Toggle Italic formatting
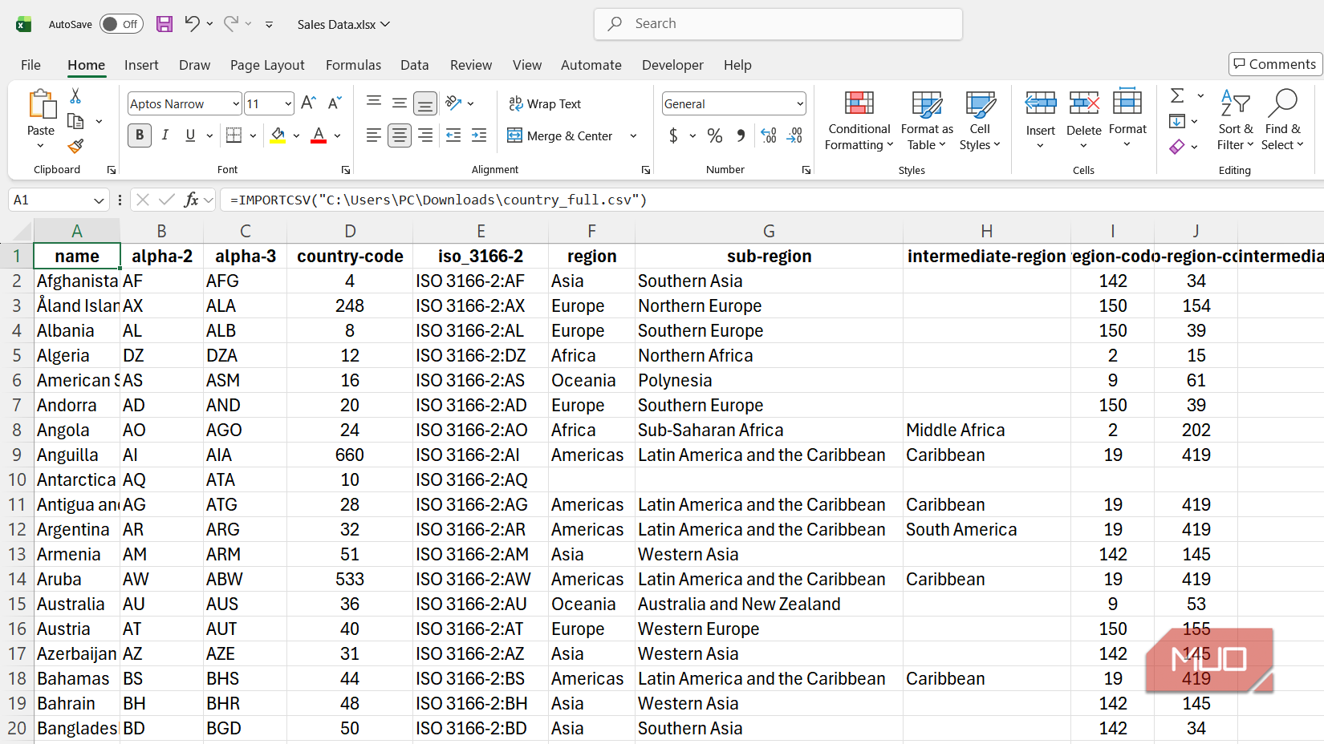 (165, 135)
